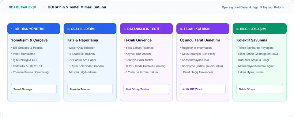Click Kaynak Kod Analizi item
The image size is (294, 117).
pos(137,54)
